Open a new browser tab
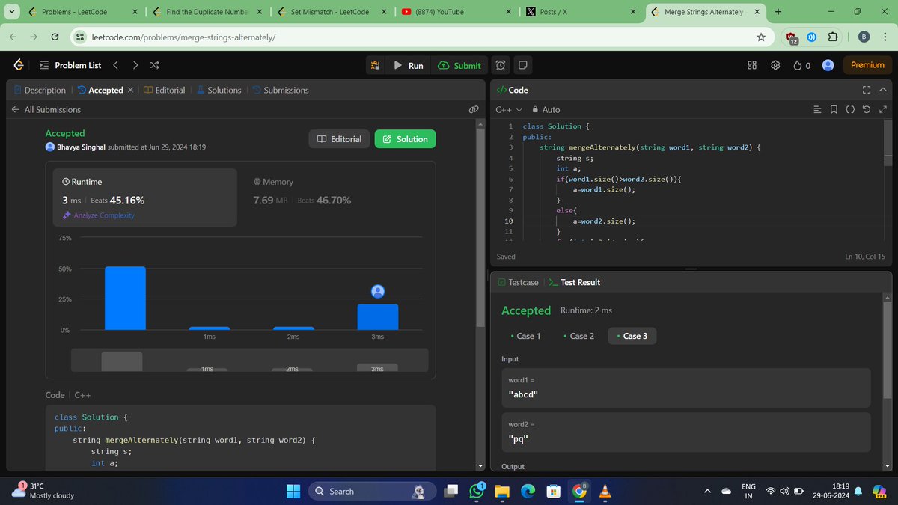Image resolution: width=898 pixels, height=505 pixels. click(x=778, y=12)
